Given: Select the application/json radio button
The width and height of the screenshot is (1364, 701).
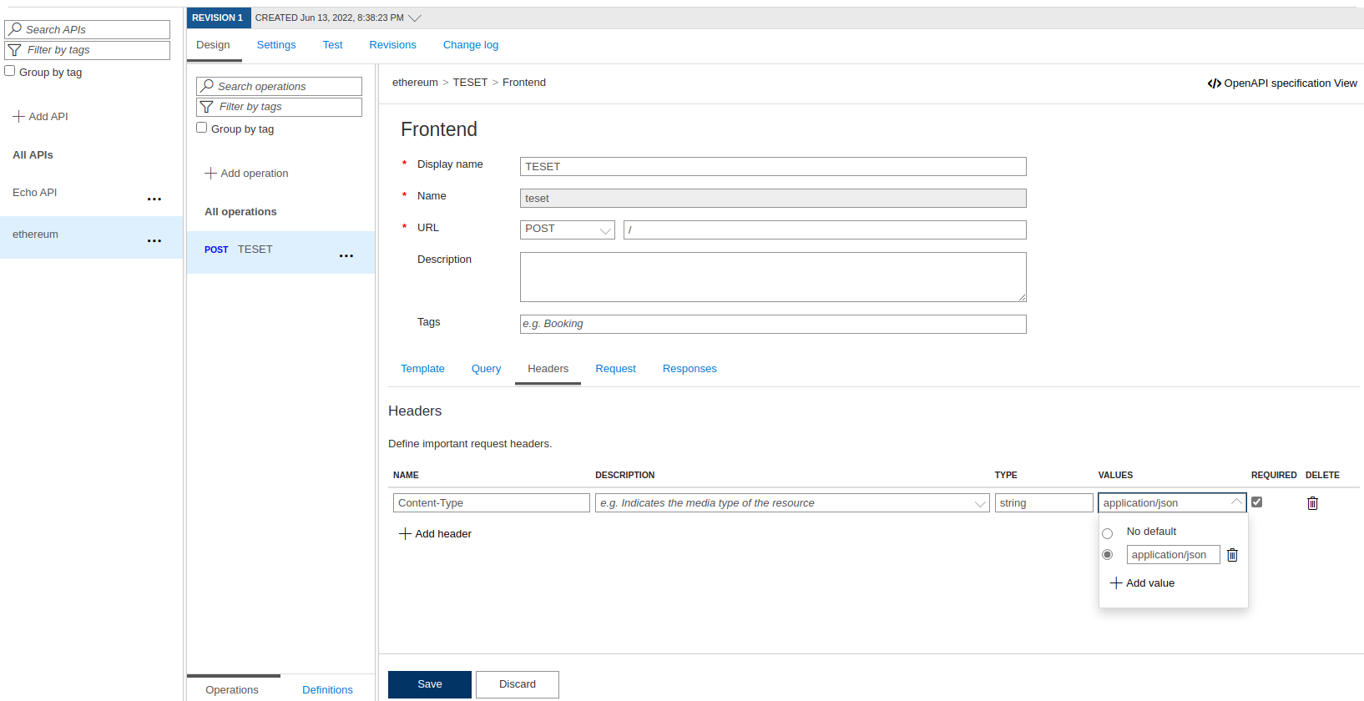Looking at the screenshot, I should (1108, 555).
